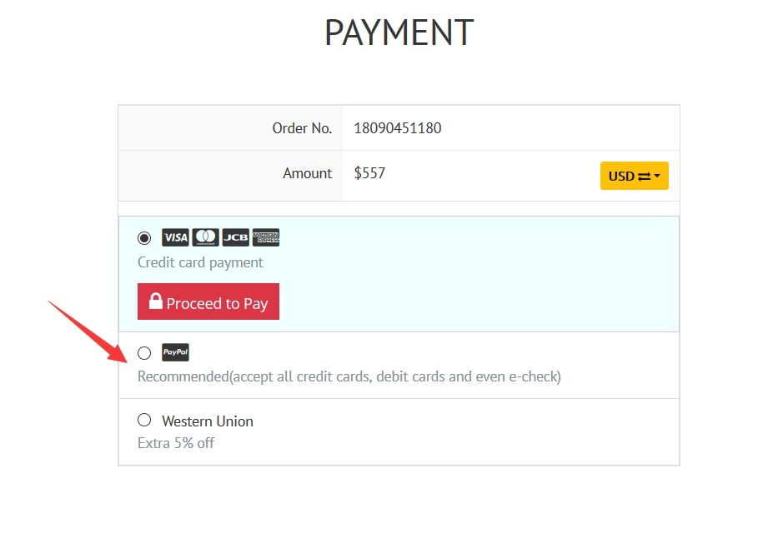Click the 'Amount' label
Image resolution: width=778 pixels, height=538 pixels.
(308, 173)
